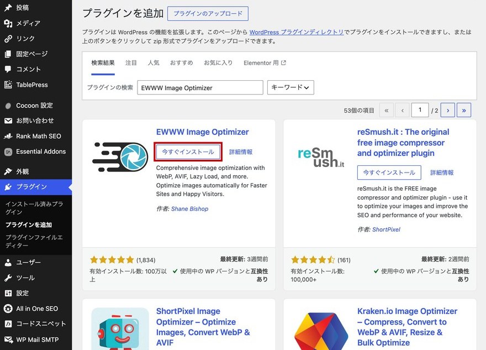Click the pages icon beside 固定ページ
The image size is (486, 350).
pos(8,54)
